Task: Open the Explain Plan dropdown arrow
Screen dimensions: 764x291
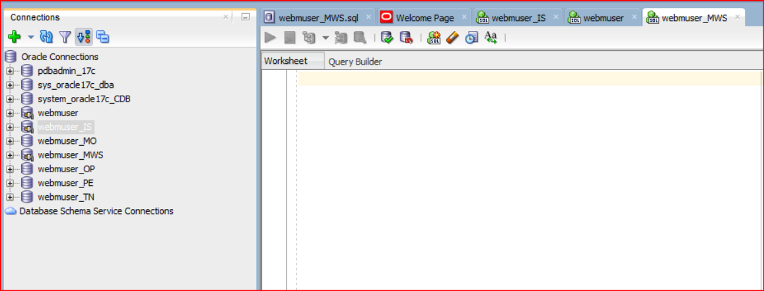Action: (326, 38)
